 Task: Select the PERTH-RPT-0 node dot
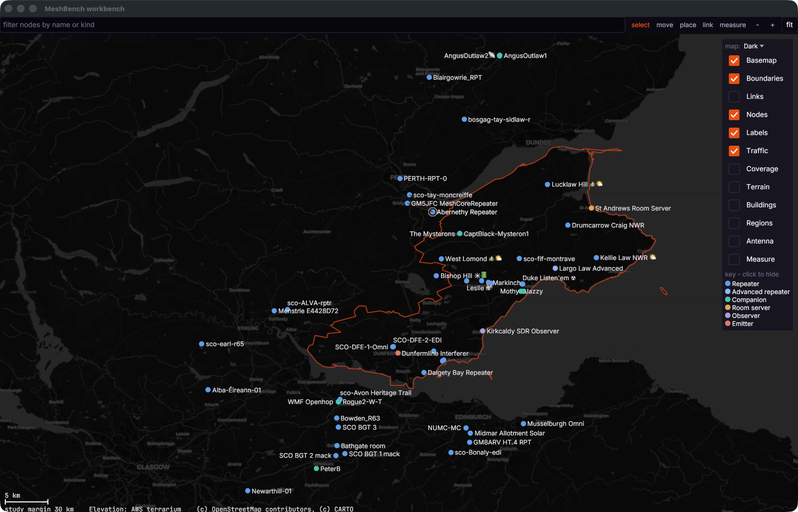point(400,179)
